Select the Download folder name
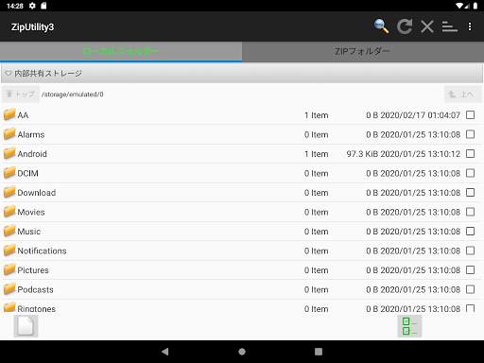The height and width of the screenshot is (363, 484). pyautogui.click(x=37, y=193)
